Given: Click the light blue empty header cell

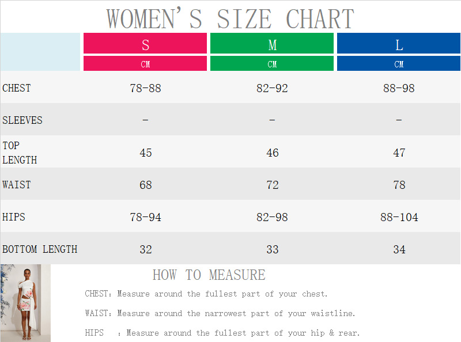Looking at the screenshot, I should tap(40, 52).
